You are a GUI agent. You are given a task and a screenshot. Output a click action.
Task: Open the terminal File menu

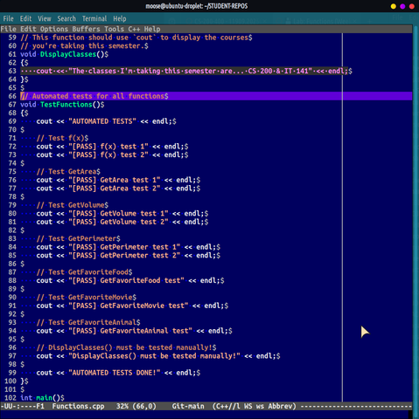pyautogui.click(x=8, y=18)
